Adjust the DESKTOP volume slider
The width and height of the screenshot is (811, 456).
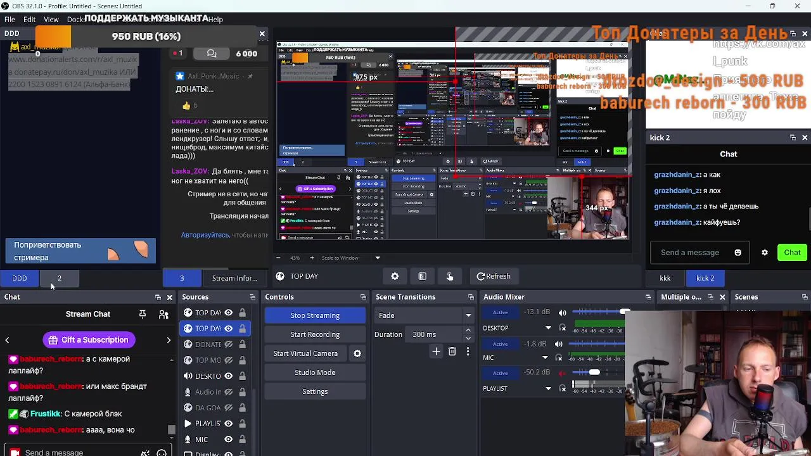click(x=597, y=312)
